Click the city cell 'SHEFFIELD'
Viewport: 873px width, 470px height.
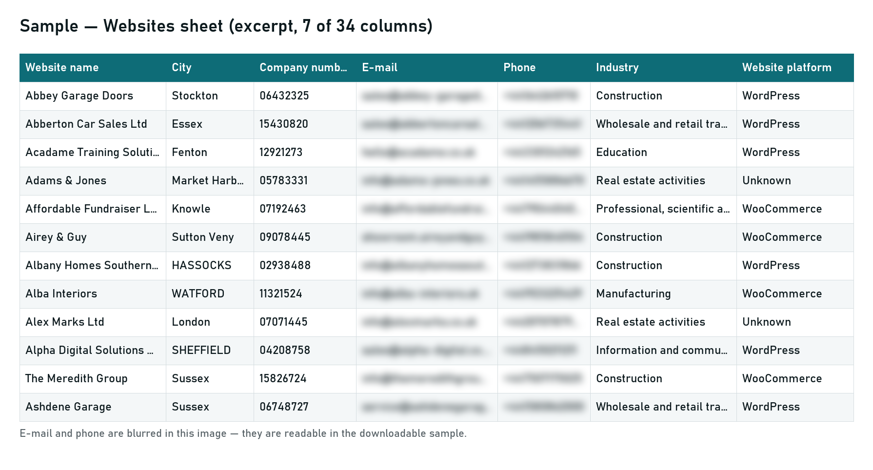pyautogui.click(x=210, y=351)
